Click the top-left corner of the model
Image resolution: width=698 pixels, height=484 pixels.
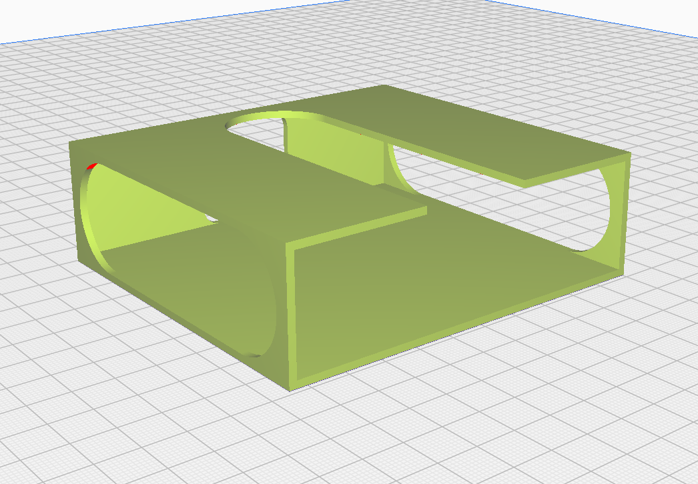tap(71, 144)
